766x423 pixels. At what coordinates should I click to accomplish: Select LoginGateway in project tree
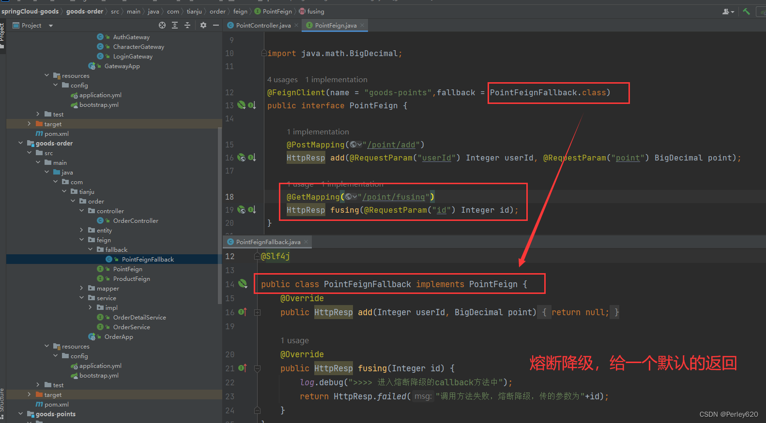(133, 56)
